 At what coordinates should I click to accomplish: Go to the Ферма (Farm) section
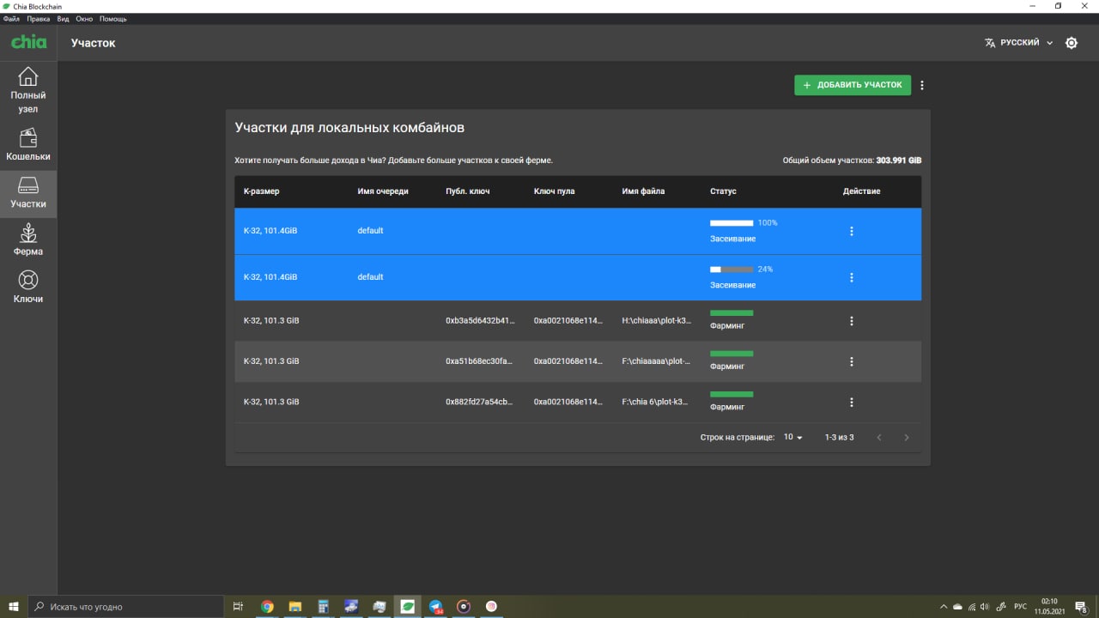coord(28,241)
